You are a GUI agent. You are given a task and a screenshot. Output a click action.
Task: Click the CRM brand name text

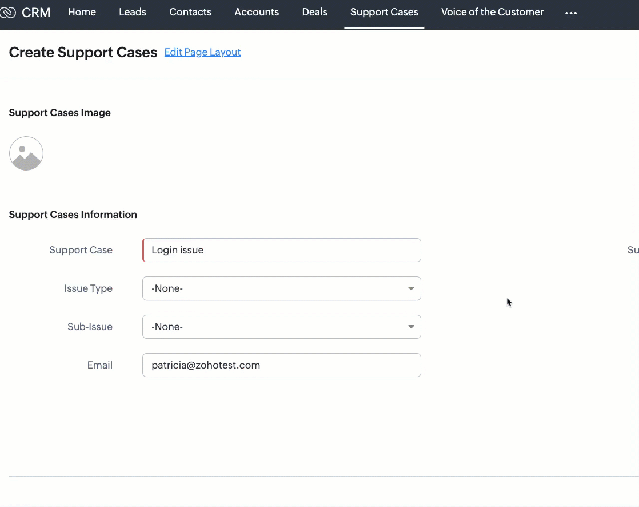coord(36,12)
